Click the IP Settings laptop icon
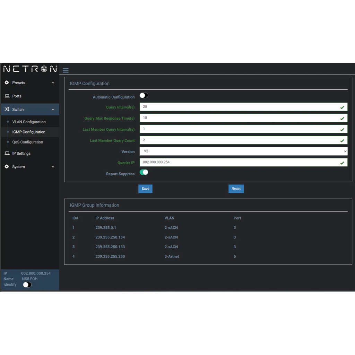This screenshot has width=355, height=355. [7, 153]
